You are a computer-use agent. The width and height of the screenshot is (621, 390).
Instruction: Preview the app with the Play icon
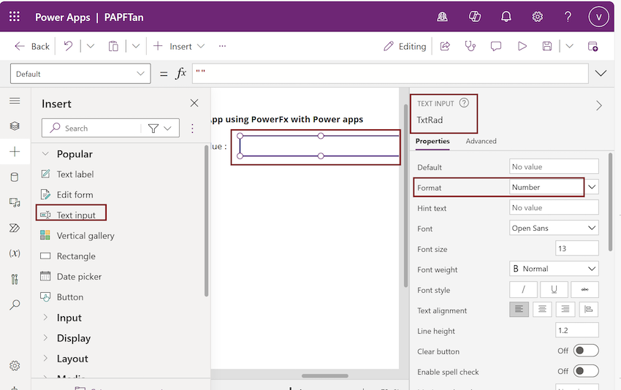coord(522,46)
